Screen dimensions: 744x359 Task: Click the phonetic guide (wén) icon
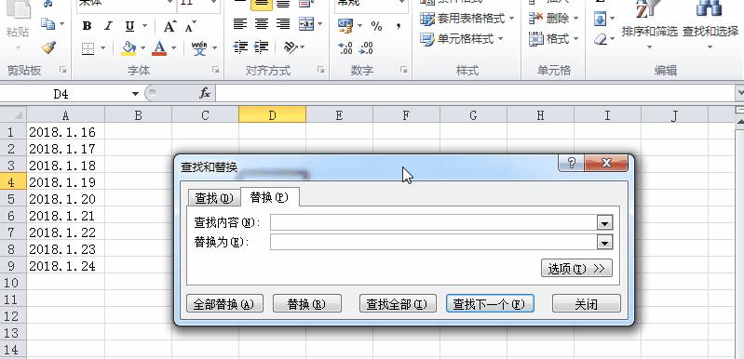pos(199,48)
